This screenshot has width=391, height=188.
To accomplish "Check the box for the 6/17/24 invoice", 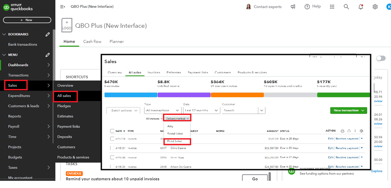I will (x=112, y=139).
